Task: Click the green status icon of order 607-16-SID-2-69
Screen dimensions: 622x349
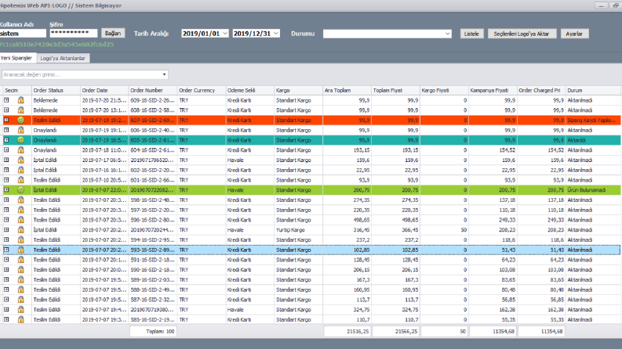Action: pos(20,120)
